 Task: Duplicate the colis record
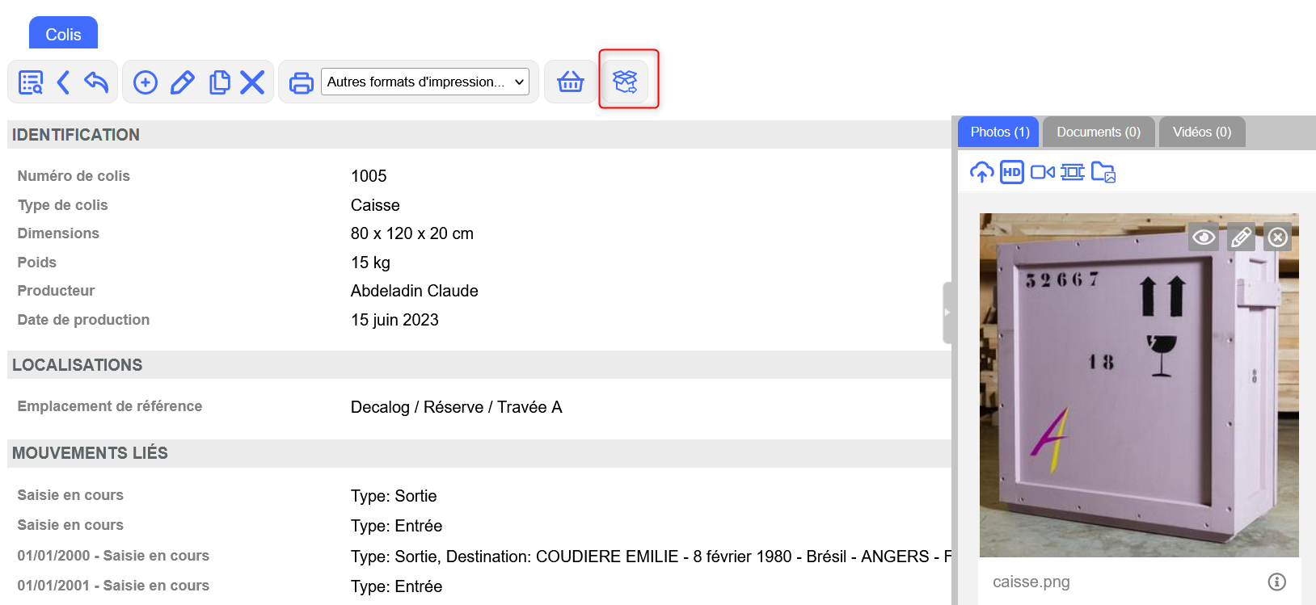[219, 82]
